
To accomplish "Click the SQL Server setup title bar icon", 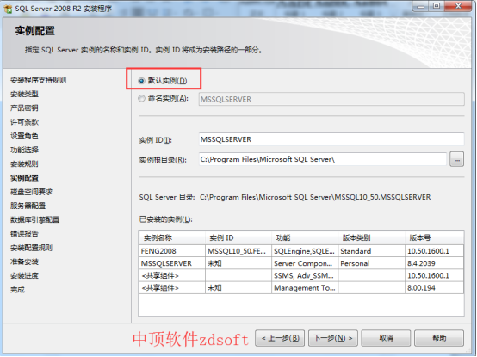I will pos(8,9).
